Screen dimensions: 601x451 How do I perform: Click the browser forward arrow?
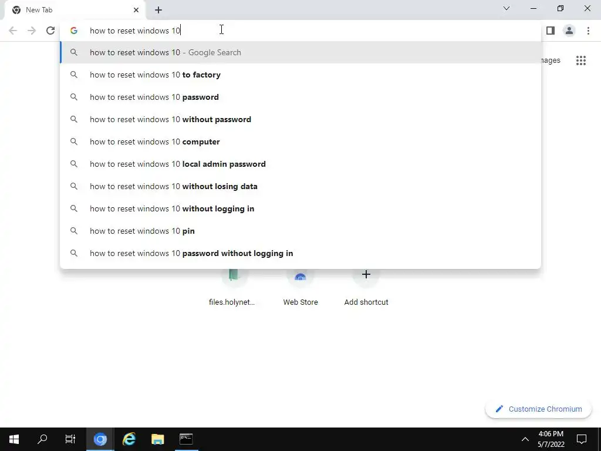point(32,31)
